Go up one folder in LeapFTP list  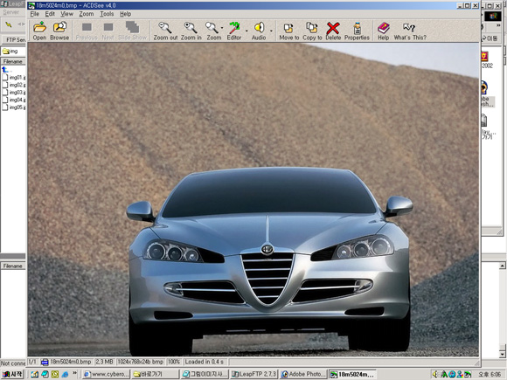point(6,70)
